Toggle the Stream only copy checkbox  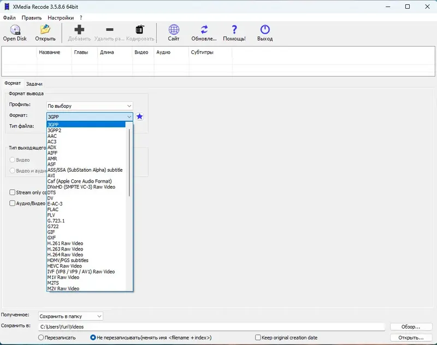coord(12,192)
